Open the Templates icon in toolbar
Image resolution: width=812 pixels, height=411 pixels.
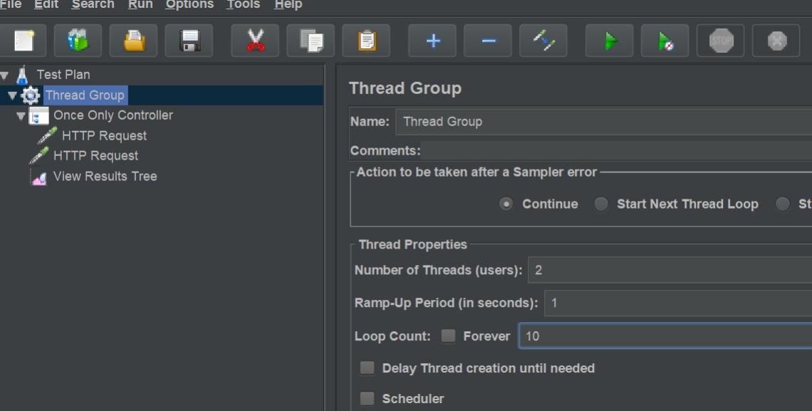click(x=78, y=41)
